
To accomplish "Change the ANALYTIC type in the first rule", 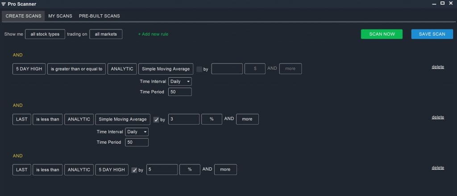I will (x=122, y=69).
